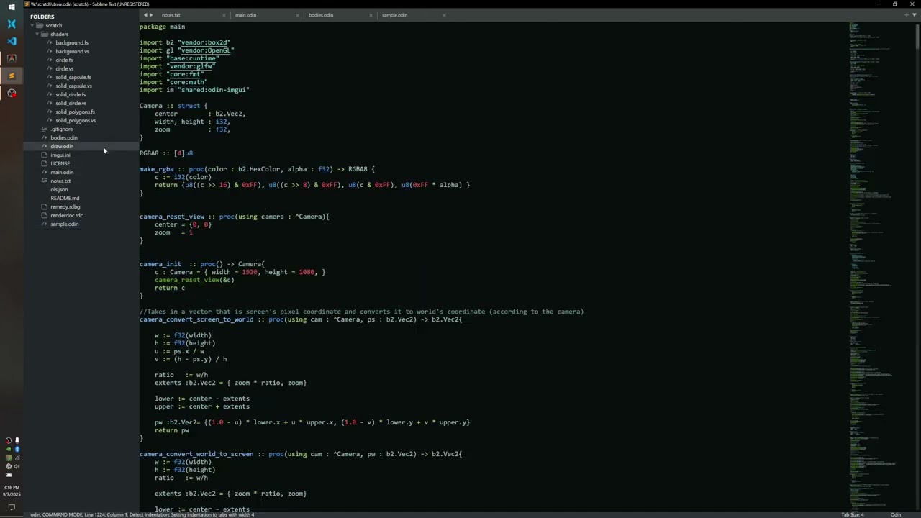Open remedy.rdbg from the sidebar
Screen dimensions: 921x518
coord(65,206)
